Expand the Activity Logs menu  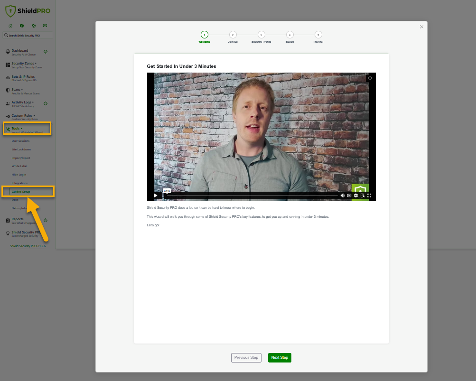click(23, 104)
